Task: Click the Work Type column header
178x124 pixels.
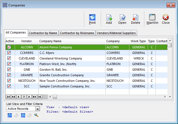Action: (x=139, y=41)
